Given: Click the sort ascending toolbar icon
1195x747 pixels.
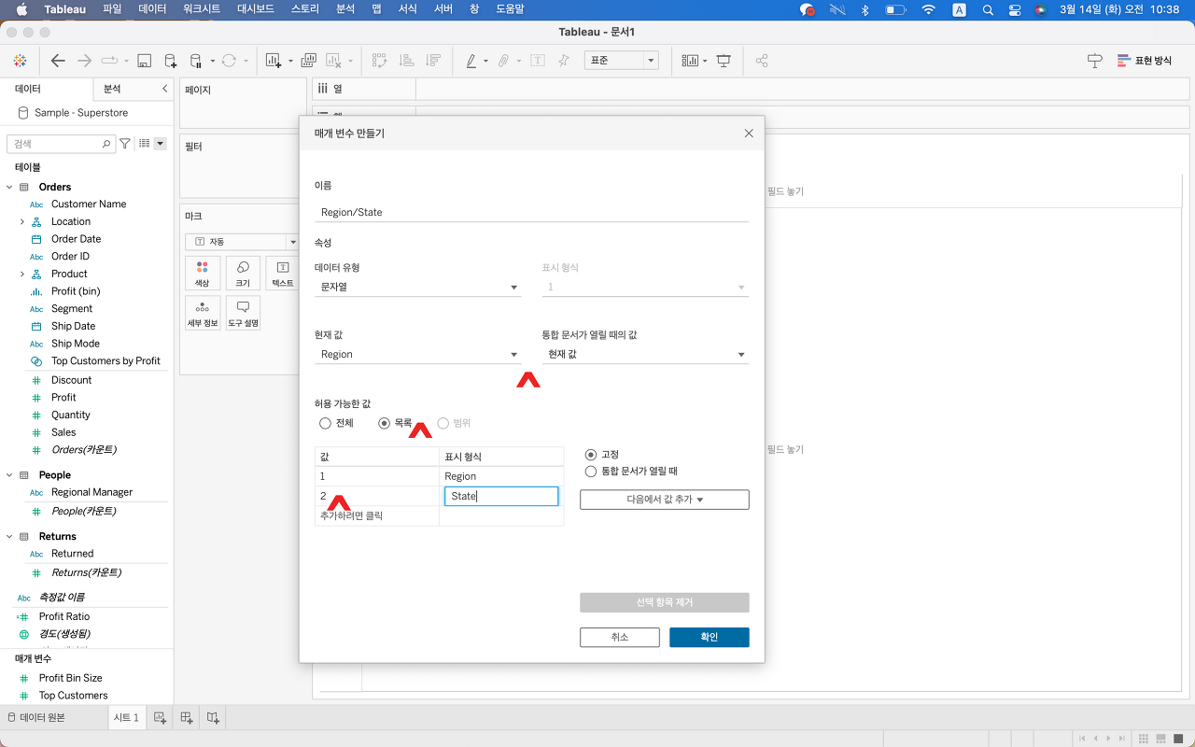Looking at the screenshot, I should coord(406,61).
